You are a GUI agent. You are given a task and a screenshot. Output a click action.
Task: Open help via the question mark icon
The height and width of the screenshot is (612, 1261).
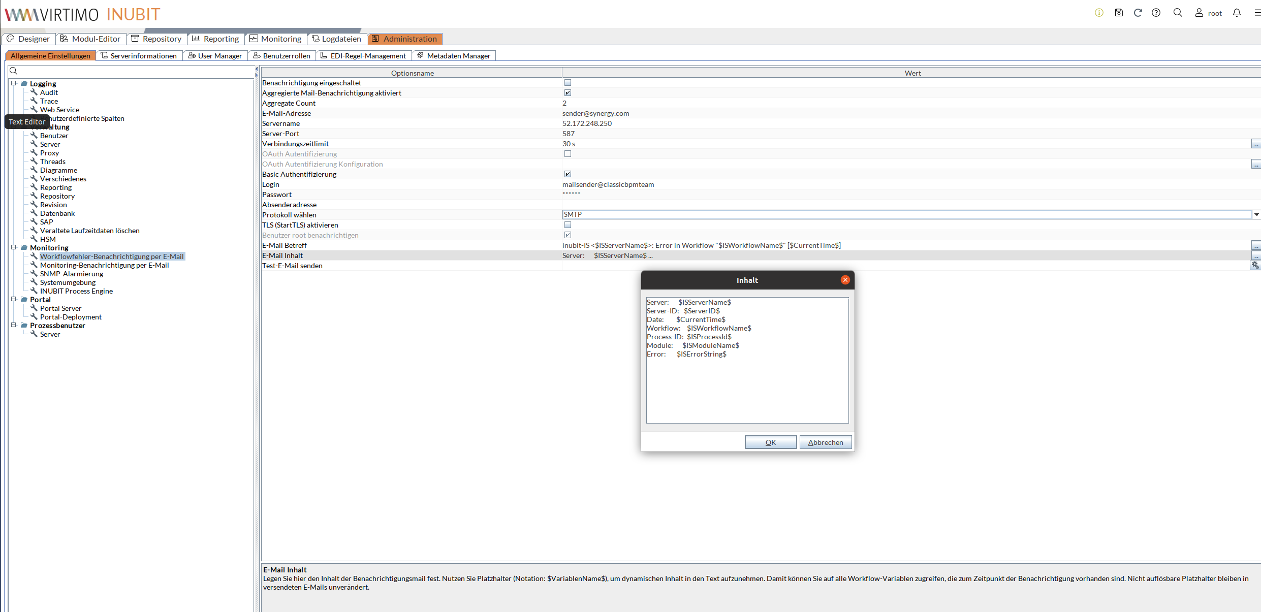coord(1157,13)
